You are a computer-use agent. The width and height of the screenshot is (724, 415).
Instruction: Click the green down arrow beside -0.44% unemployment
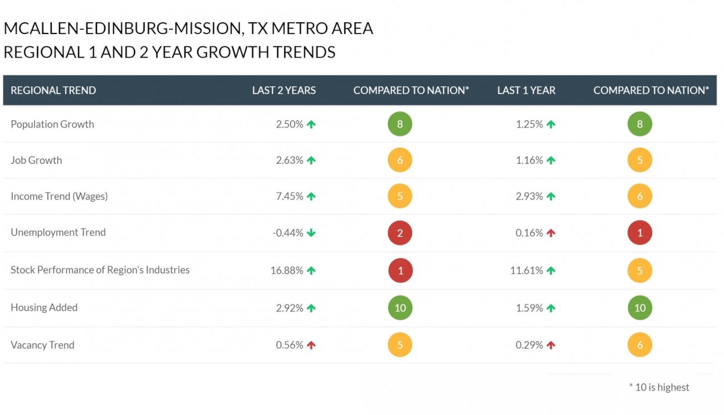pos(311,233)
